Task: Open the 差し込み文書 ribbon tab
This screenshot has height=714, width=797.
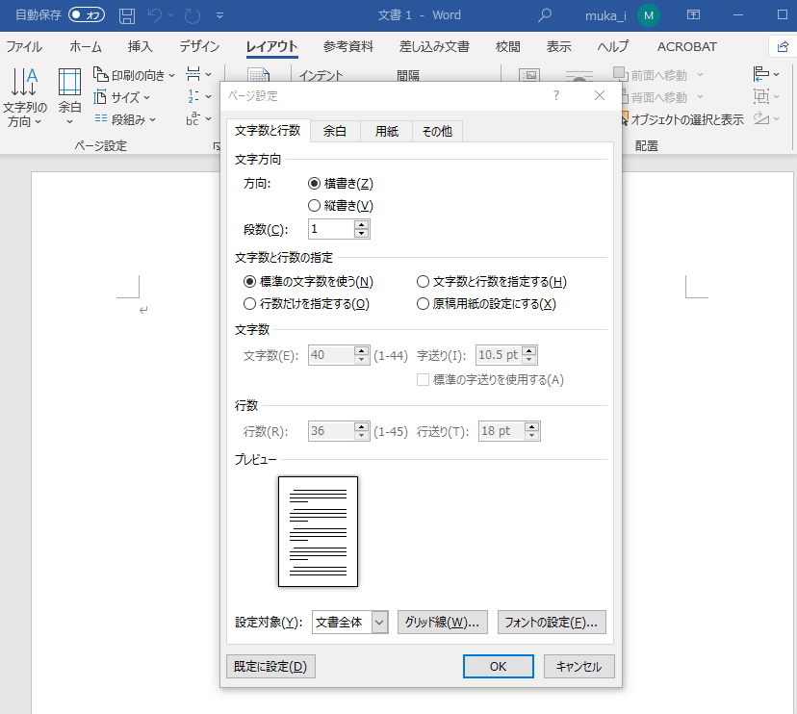Action: click(x=434, y=47)
